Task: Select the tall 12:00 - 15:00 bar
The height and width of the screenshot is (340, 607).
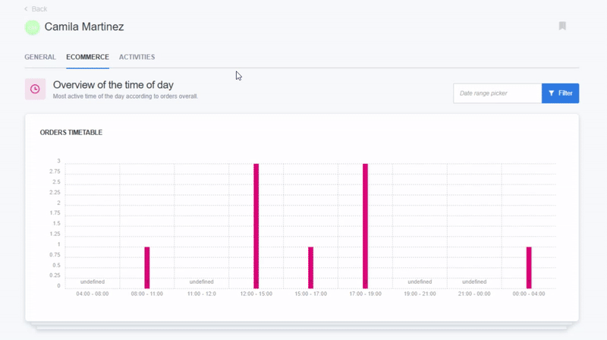Action: pos(256,225)
